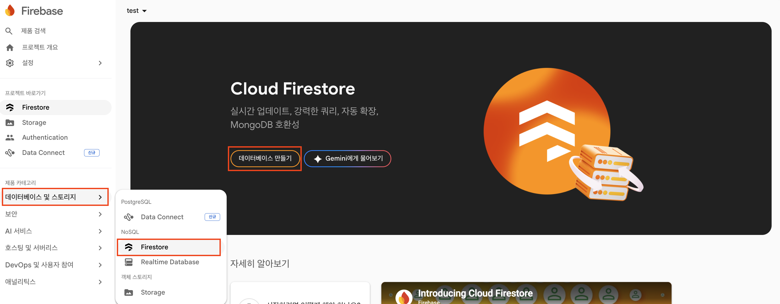Click the large Cloud Firestore illustration
This screenshot has height=304, width=780.
coord(563,134)
